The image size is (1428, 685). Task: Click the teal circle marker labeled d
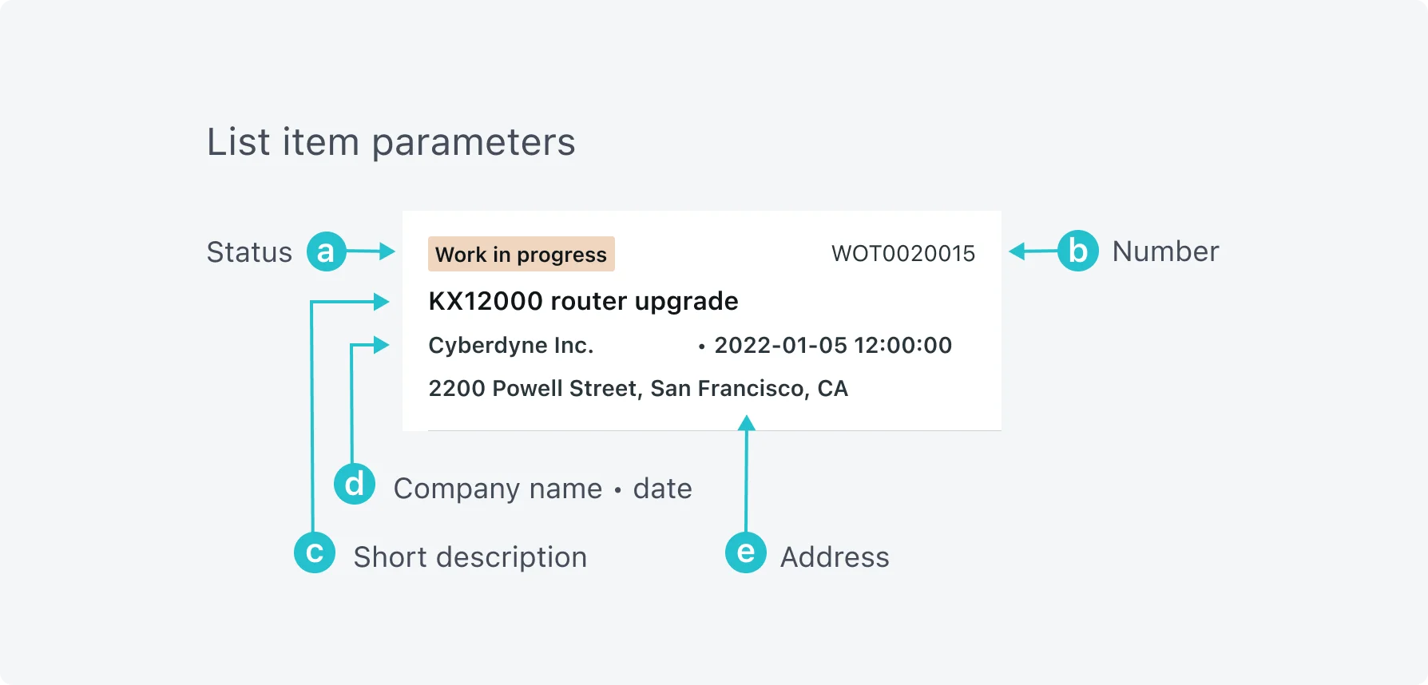pos(355,484)
